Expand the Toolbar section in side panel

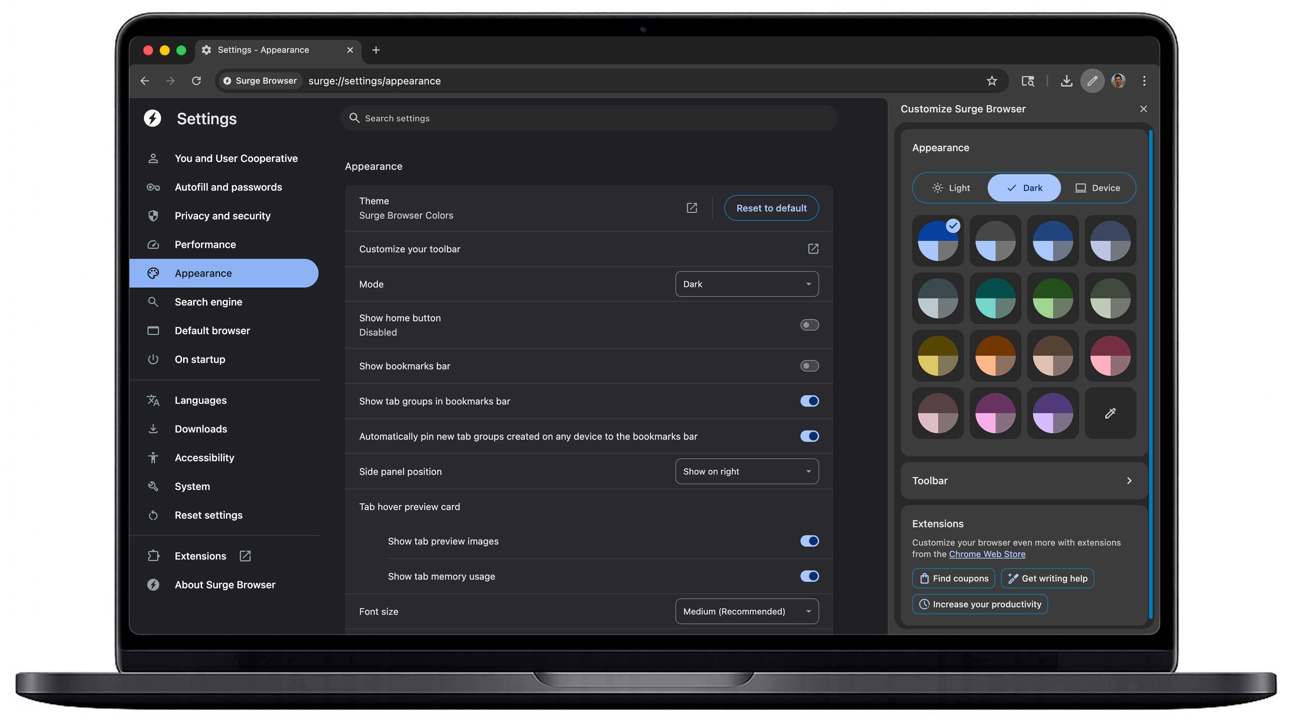(1023, 480)
